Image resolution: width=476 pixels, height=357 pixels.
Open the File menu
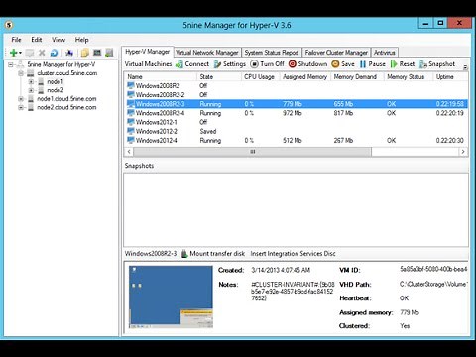(x=16, y=40)
